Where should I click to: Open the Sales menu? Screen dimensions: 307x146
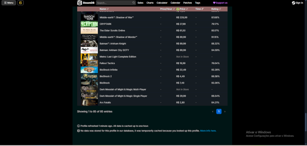[140, 3]
